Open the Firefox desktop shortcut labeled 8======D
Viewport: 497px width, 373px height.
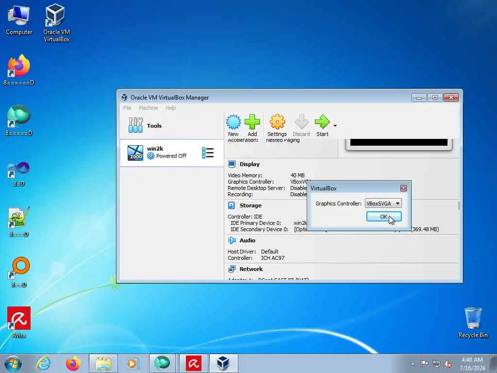[19, 70]
